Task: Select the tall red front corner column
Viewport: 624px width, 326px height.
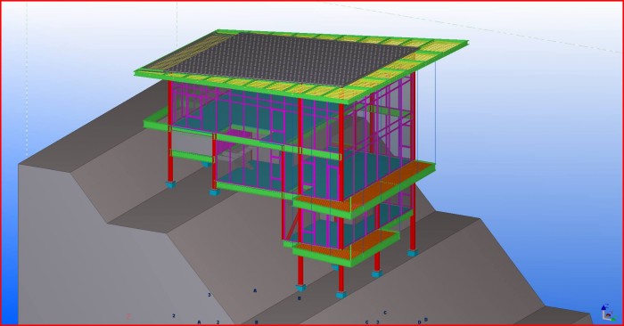Action: click(x=341, y=195)
